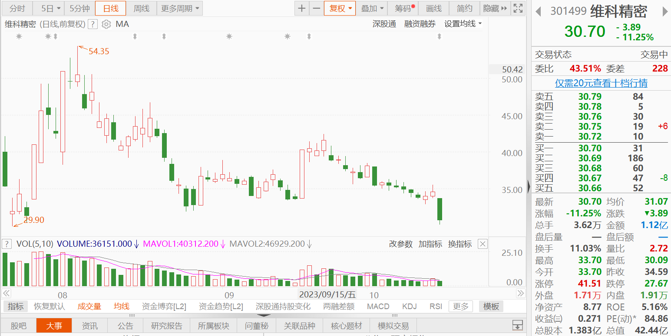This screenshot has width=671, height=336.
Task: Click the download icon at bottom right
Action: 517,325
